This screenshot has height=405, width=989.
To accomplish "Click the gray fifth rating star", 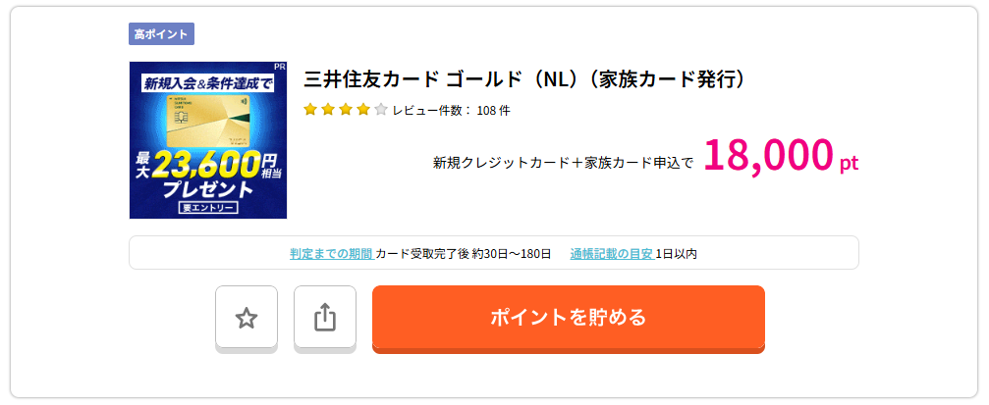I will [x=381, y=110].
